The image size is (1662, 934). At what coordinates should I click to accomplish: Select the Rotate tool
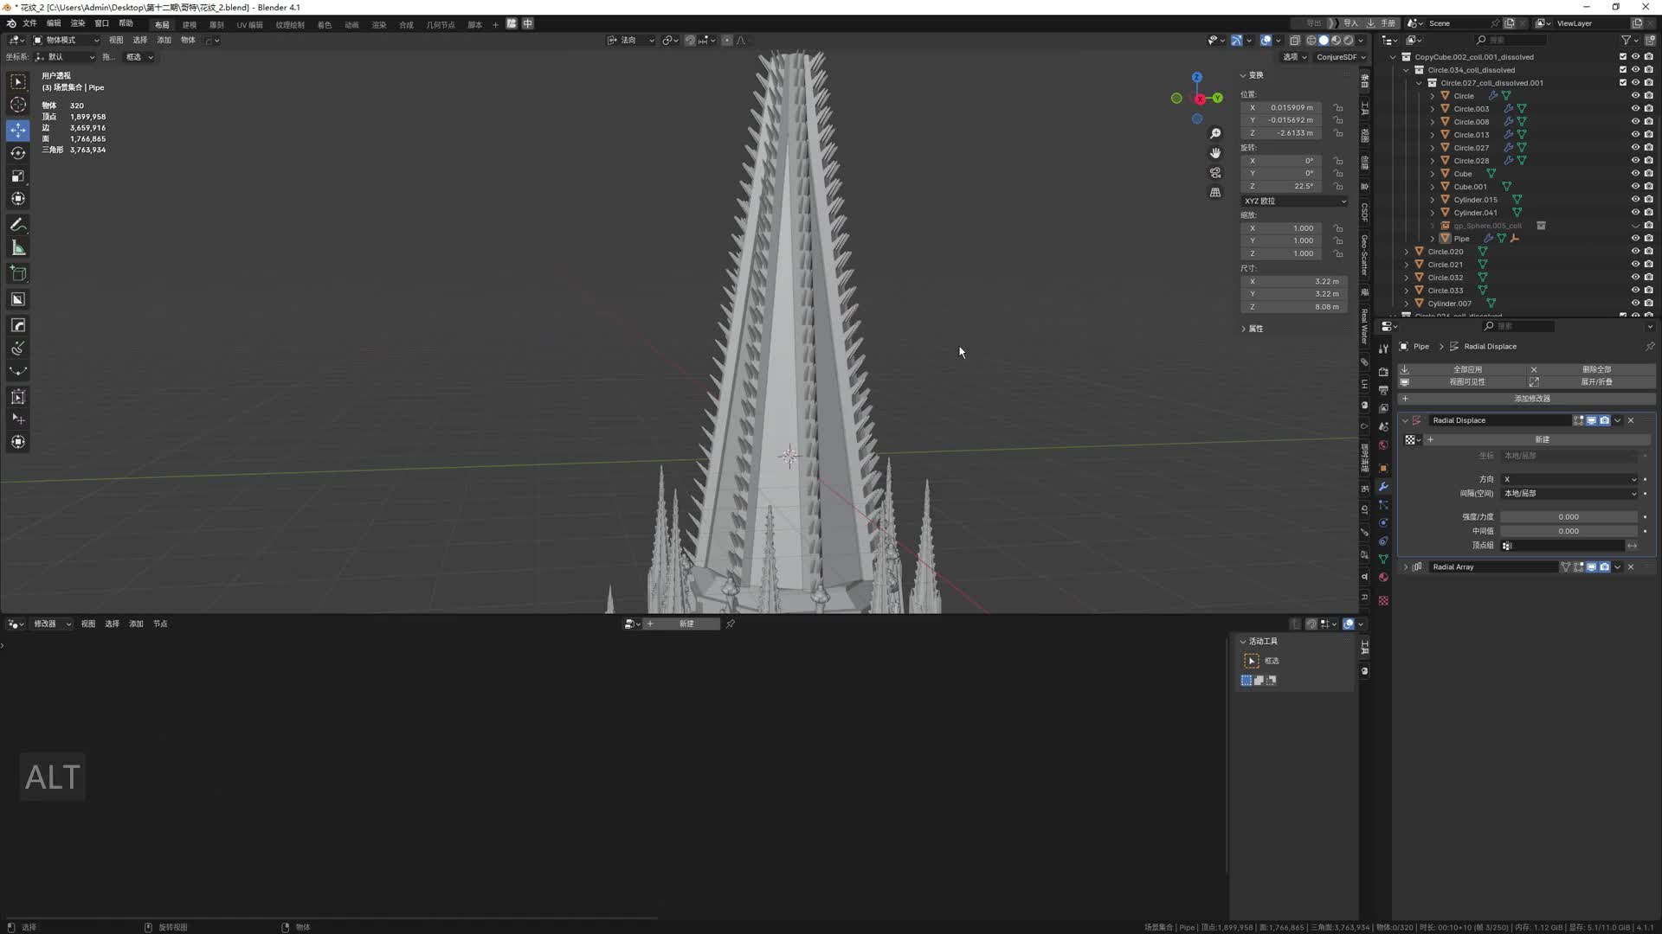tap(18, 153)
